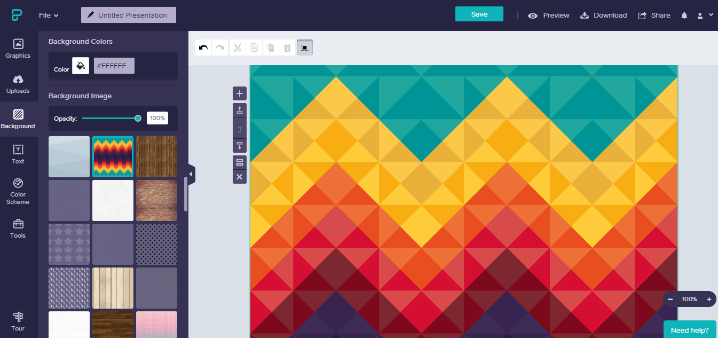Screen dimensions: 718x338
Task: Click the paste icon in the toolbar
Action: (271, 48)
